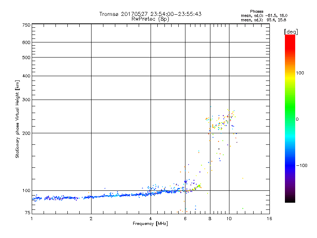This screenshot has height=238, width=317.
Task: Click the y-axis tick label '300'
Action: coord(27,100)
